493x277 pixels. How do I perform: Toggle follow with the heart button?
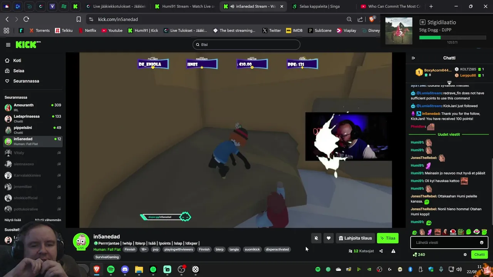click(329, 238)
